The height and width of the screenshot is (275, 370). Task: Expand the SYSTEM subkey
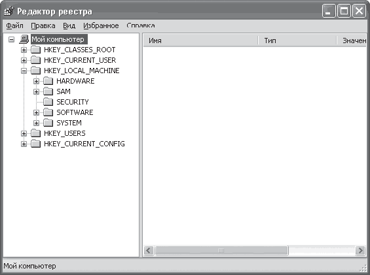36,123
